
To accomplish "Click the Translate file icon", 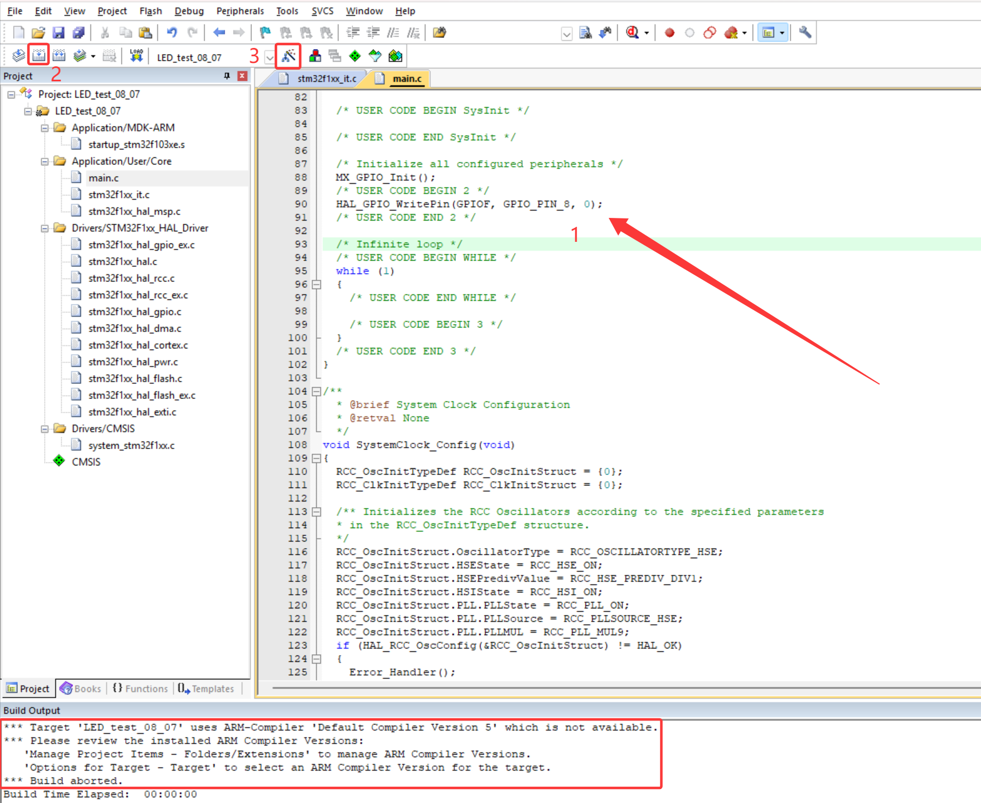I will (x=18, y=56).
